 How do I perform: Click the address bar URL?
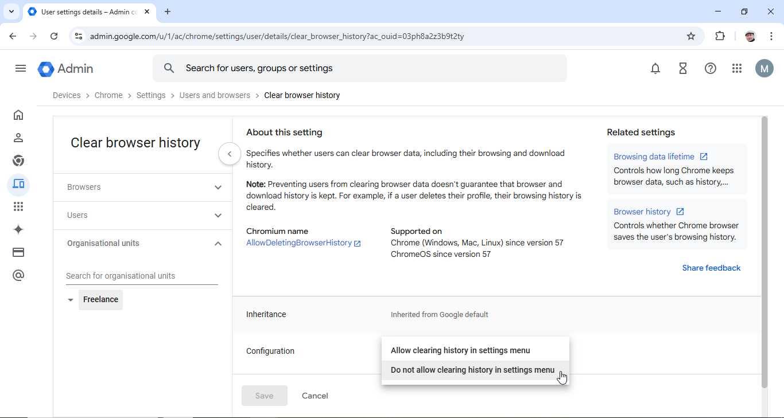coord(277,36)
